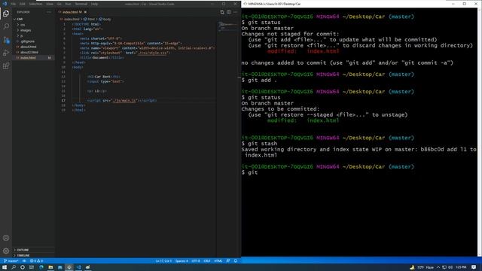Click the VS Code logo in title bar

5,4
